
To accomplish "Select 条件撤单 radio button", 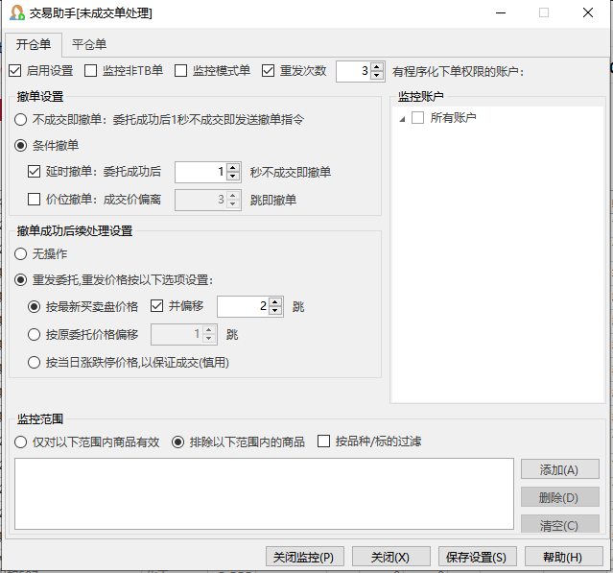I will (x=20, y=146).
